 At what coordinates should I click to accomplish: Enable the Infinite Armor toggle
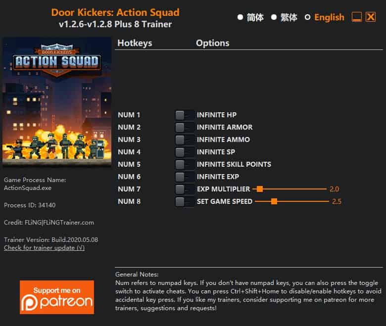[184, 127]
